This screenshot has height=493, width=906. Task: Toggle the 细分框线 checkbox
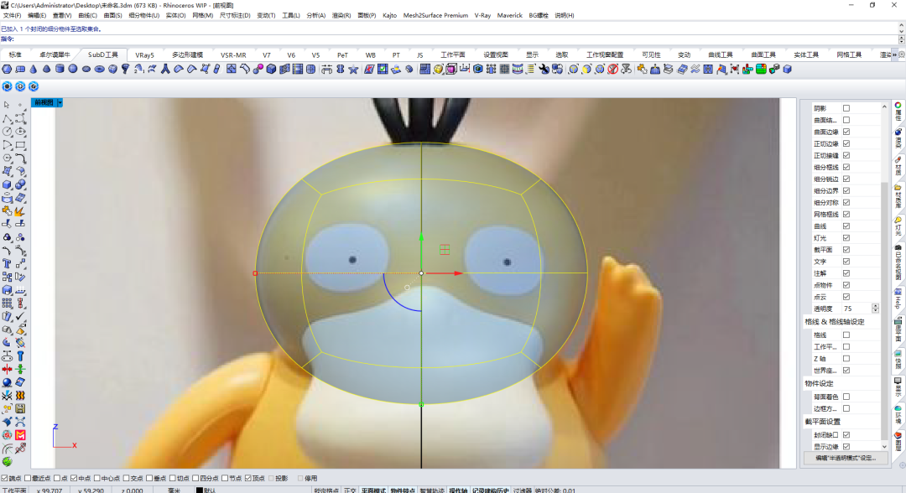tap(846, 167)
